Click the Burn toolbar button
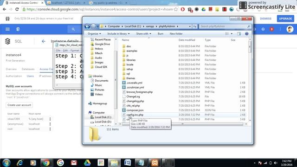 161,34
